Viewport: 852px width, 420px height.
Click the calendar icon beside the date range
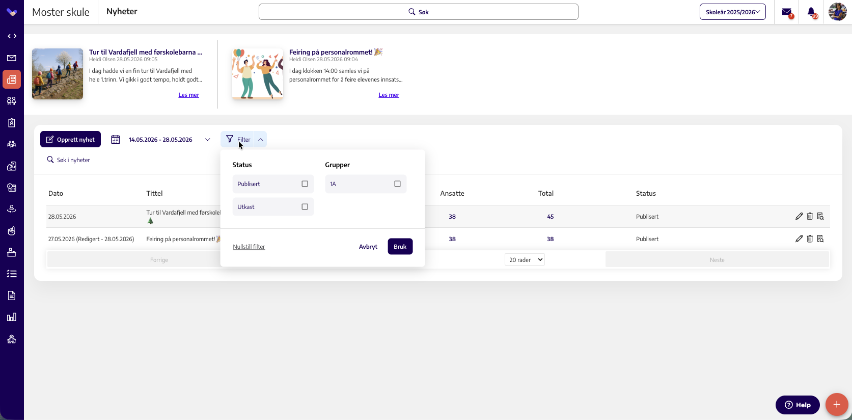pyautogui.click(x=116, y=140)
